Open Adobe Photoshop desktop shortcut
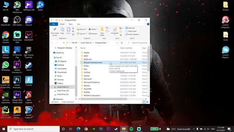Image resolution: width=234 pixels, height=132 pixels. point(17,82)
